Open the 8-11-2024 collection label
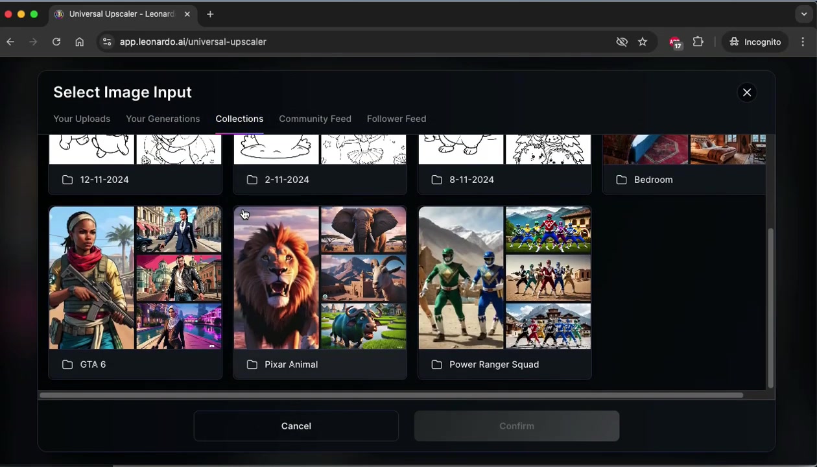 point(471,180)
